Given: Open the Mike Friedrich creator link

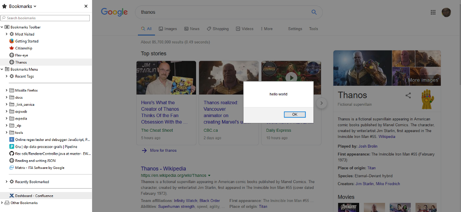Looking at the screenshot, I should pyautogui.click(x=388, y=184).
